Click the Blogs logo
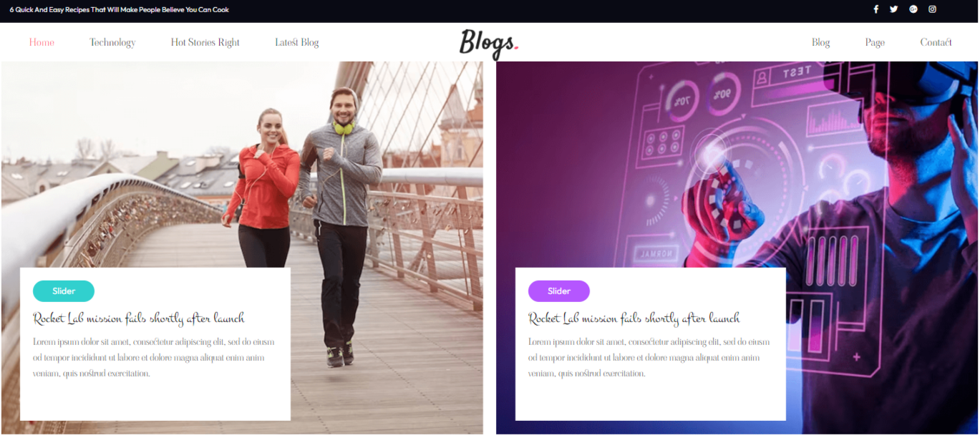Screen dimensions: 980x438 click(489, 43)
